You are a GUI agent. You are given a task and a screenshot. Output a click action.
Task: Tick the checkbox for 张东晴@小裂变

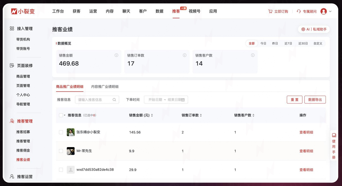(61, 132)
